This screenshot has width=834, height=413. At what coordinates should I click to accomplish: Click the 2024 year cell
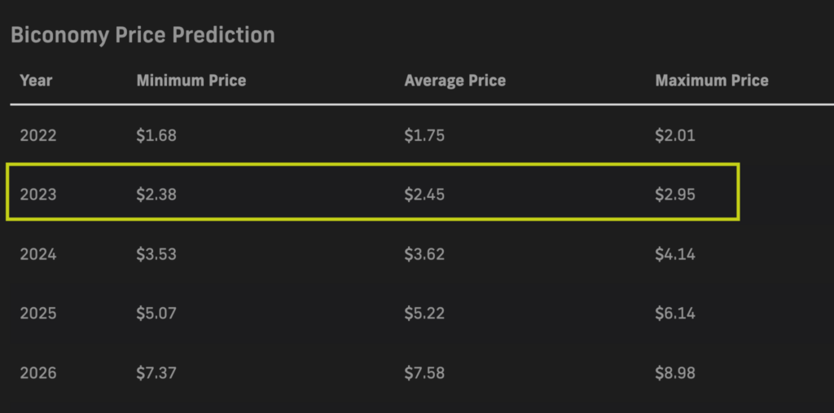(x=37, y=254)
